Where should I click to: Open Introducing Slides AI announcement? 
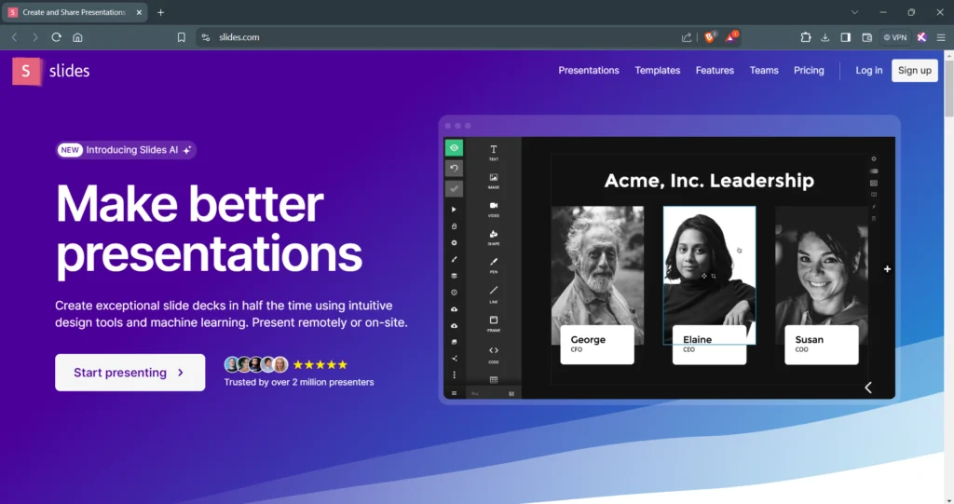126,150
